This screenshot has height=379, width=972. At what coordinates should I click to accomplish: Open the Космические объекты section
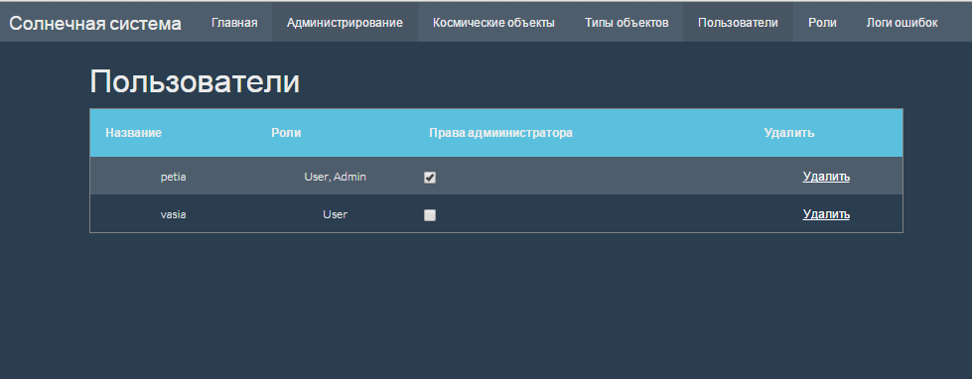coord(493,23)
